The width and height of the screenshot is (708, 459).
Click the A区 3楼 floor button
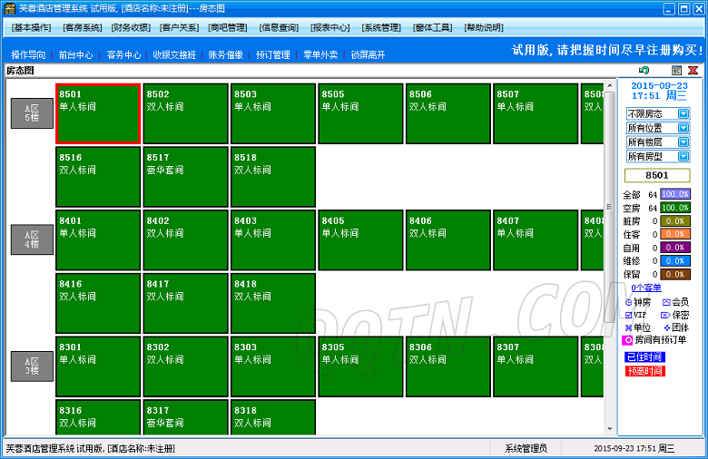[32, 366]
